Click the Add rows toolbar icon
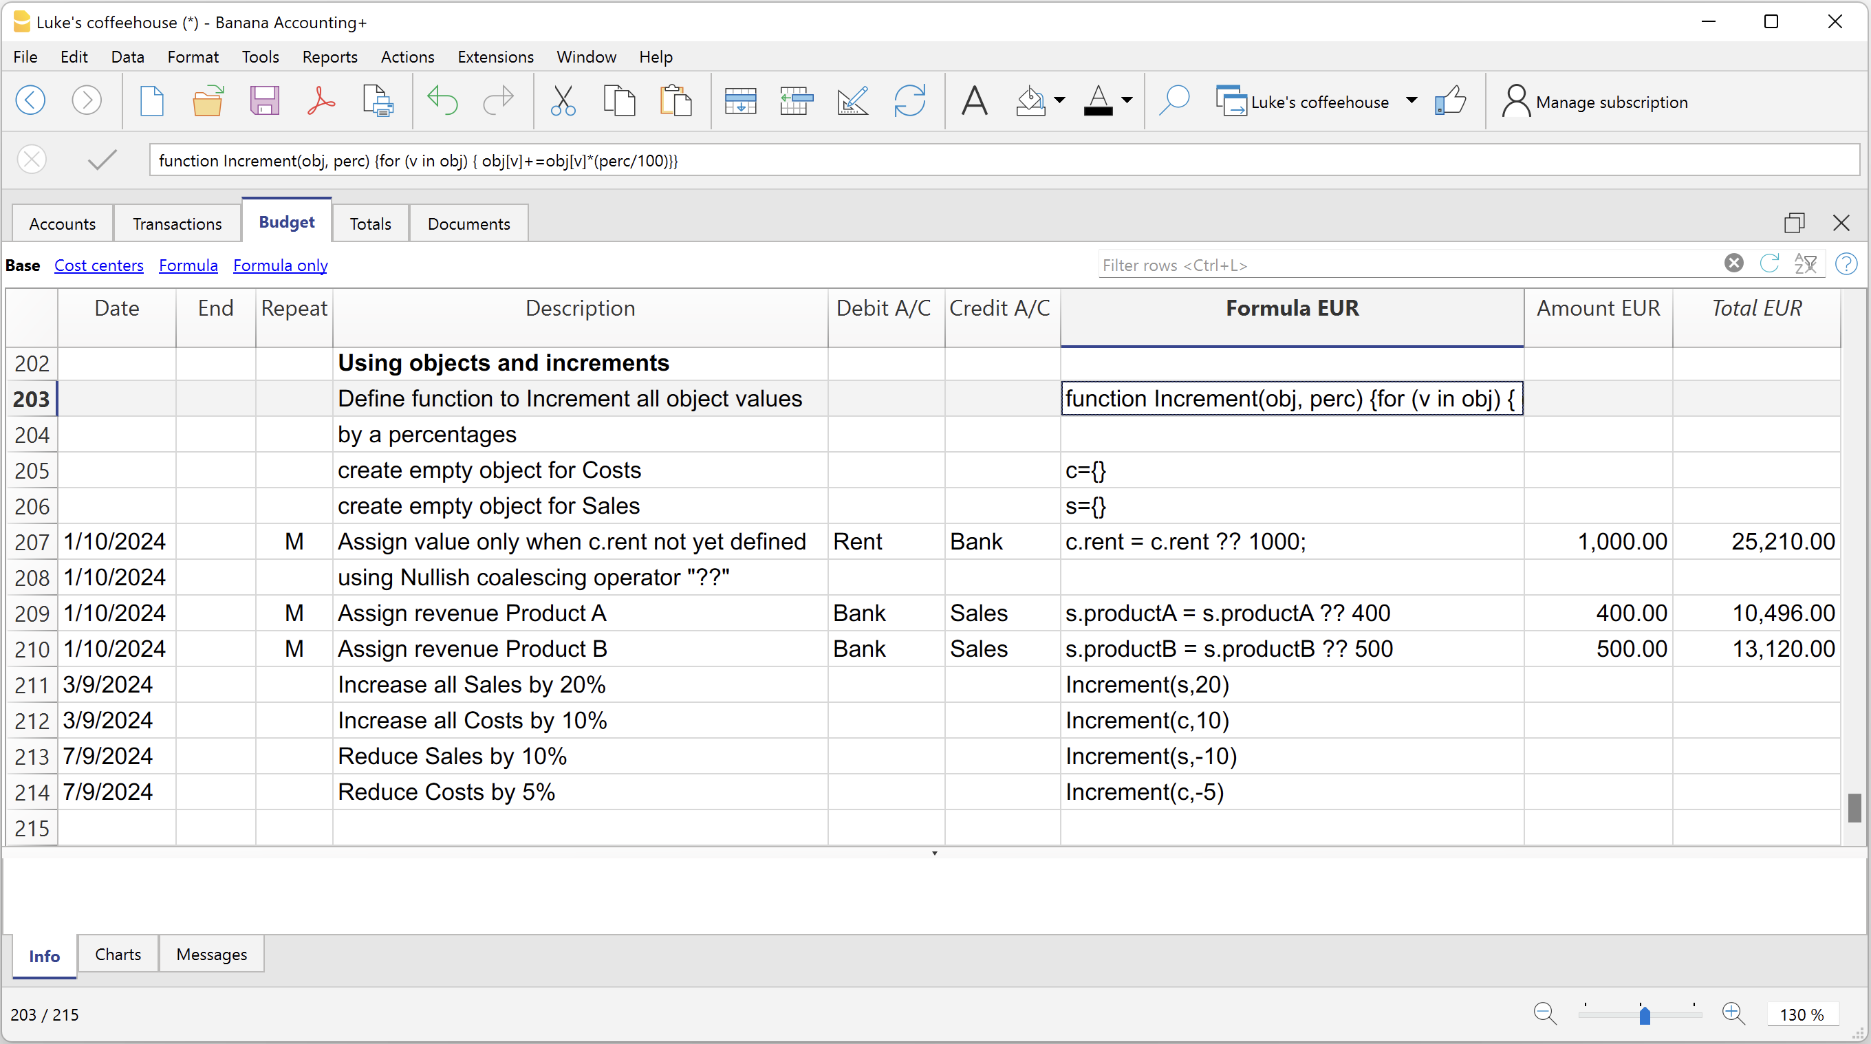The height and width of the screenshot is (1044, 1871). [740, 101]
